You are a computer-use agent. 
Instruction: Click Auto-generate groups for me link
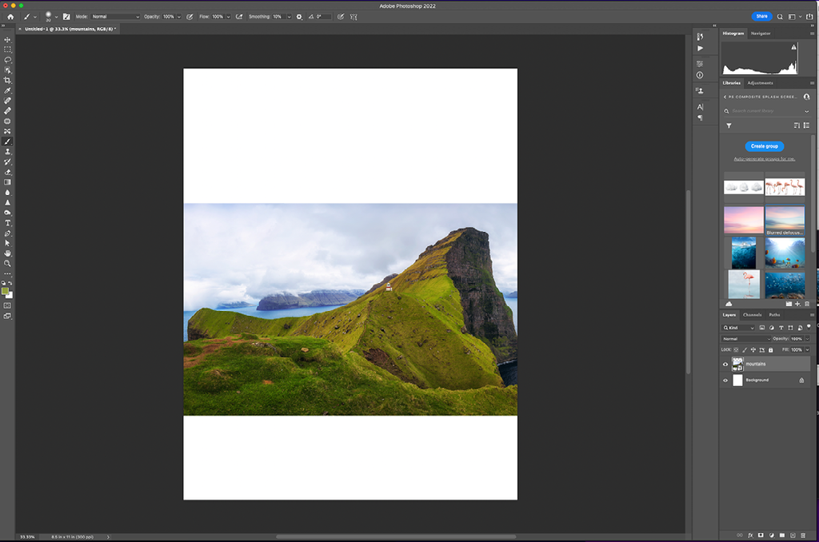coord(764,159)
